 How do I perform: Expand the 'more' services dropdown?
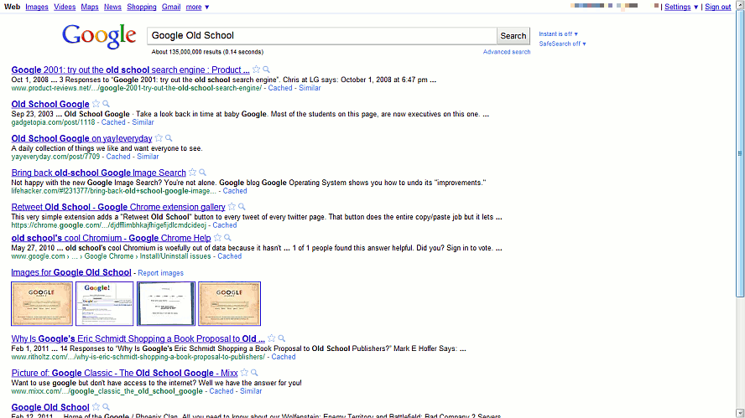197,7
